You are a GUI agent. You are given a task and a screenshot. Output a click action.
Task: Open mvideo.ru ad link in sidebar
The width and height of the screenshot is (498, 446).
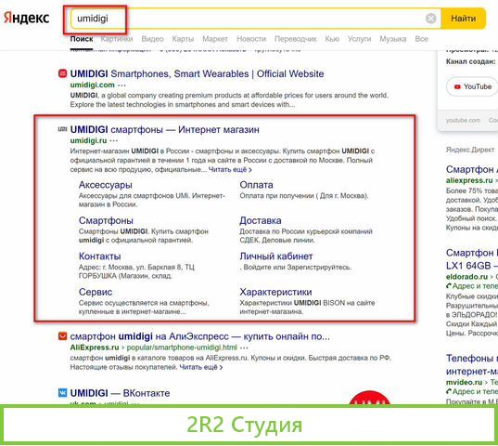[464, 382]
